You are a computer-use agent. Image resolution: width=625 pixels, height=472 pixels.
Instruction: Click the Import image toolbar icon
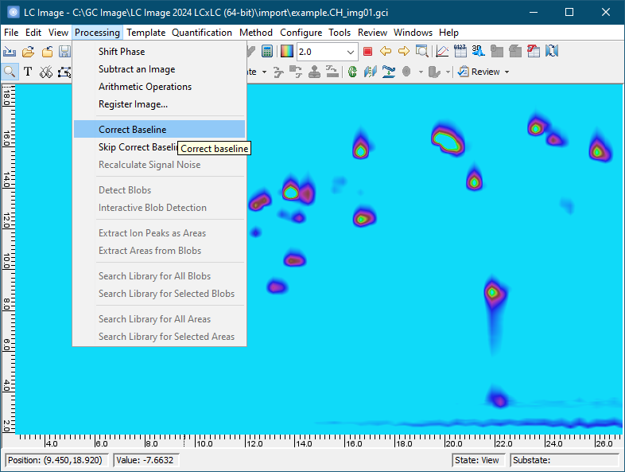(10, 52)
